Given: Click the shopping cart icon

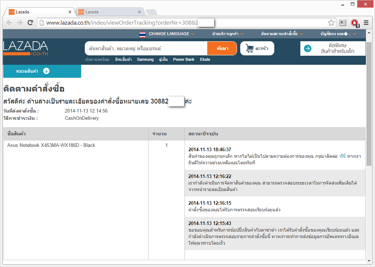Looking at the screenshot, I should click(250, 48).
